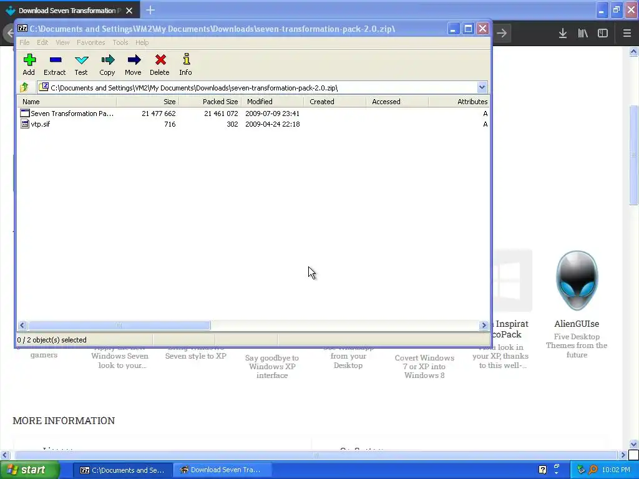Open Firefox hamburger menu
The width and height of the screenshot is (639, 479).
coord(627,33)
